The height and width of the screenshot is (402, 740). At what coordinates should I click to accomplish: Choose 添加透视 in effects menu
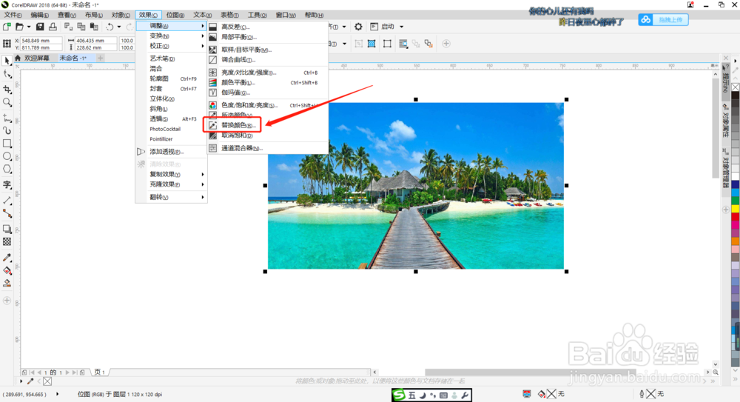tap(172, 152)
